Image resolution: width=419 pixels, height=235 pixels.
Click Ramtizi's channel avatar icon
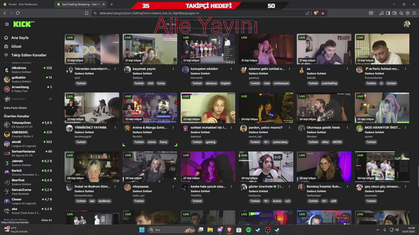pos(127,128)
